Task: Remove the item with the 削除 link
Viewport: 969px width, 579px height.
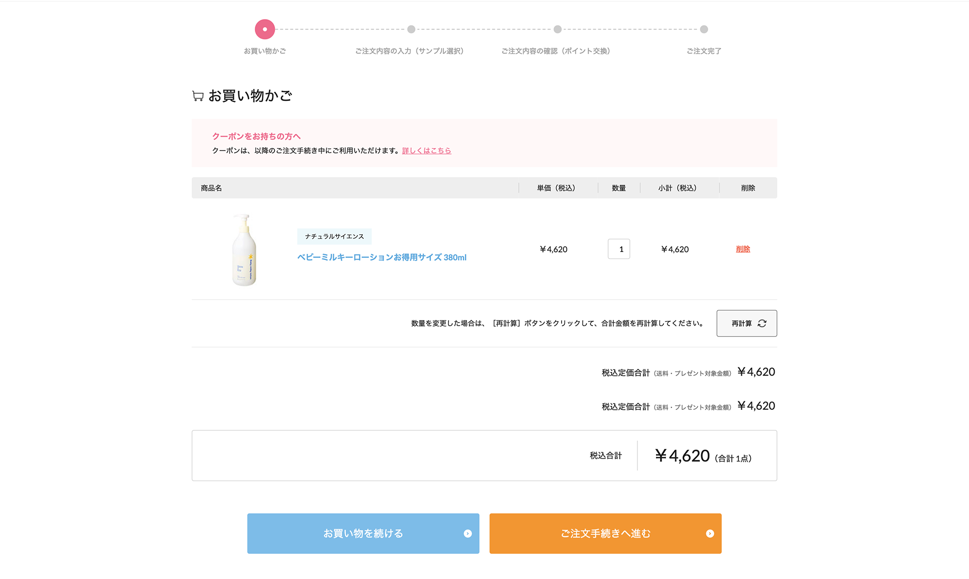Action: [743, 249]
